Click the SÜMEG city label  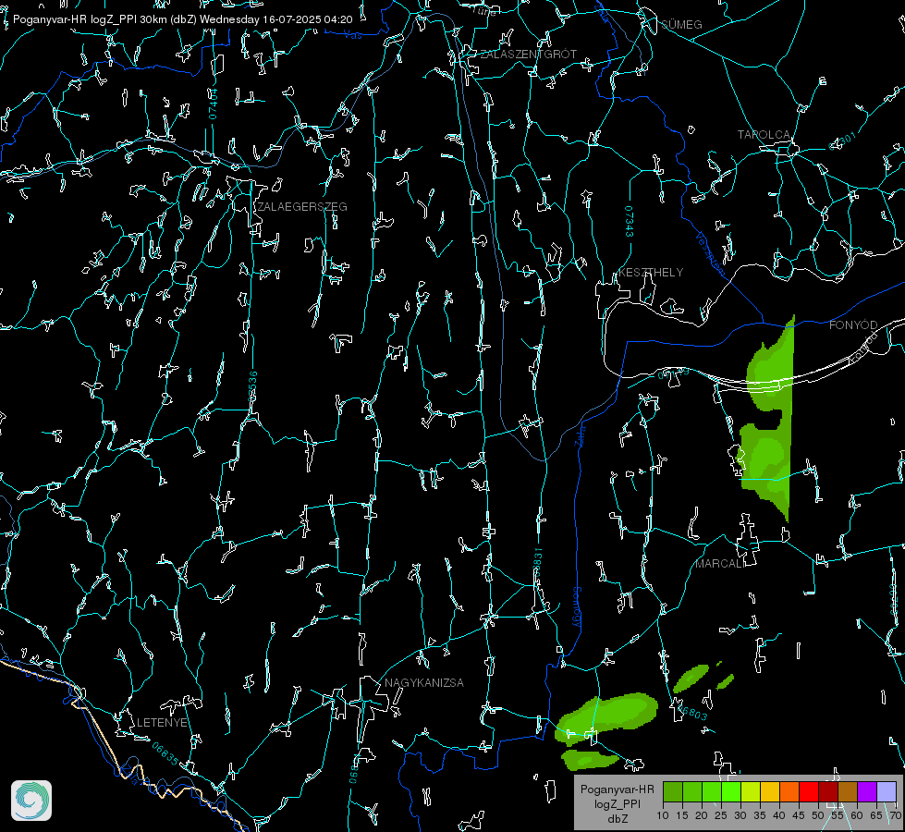tap(681, 25)
